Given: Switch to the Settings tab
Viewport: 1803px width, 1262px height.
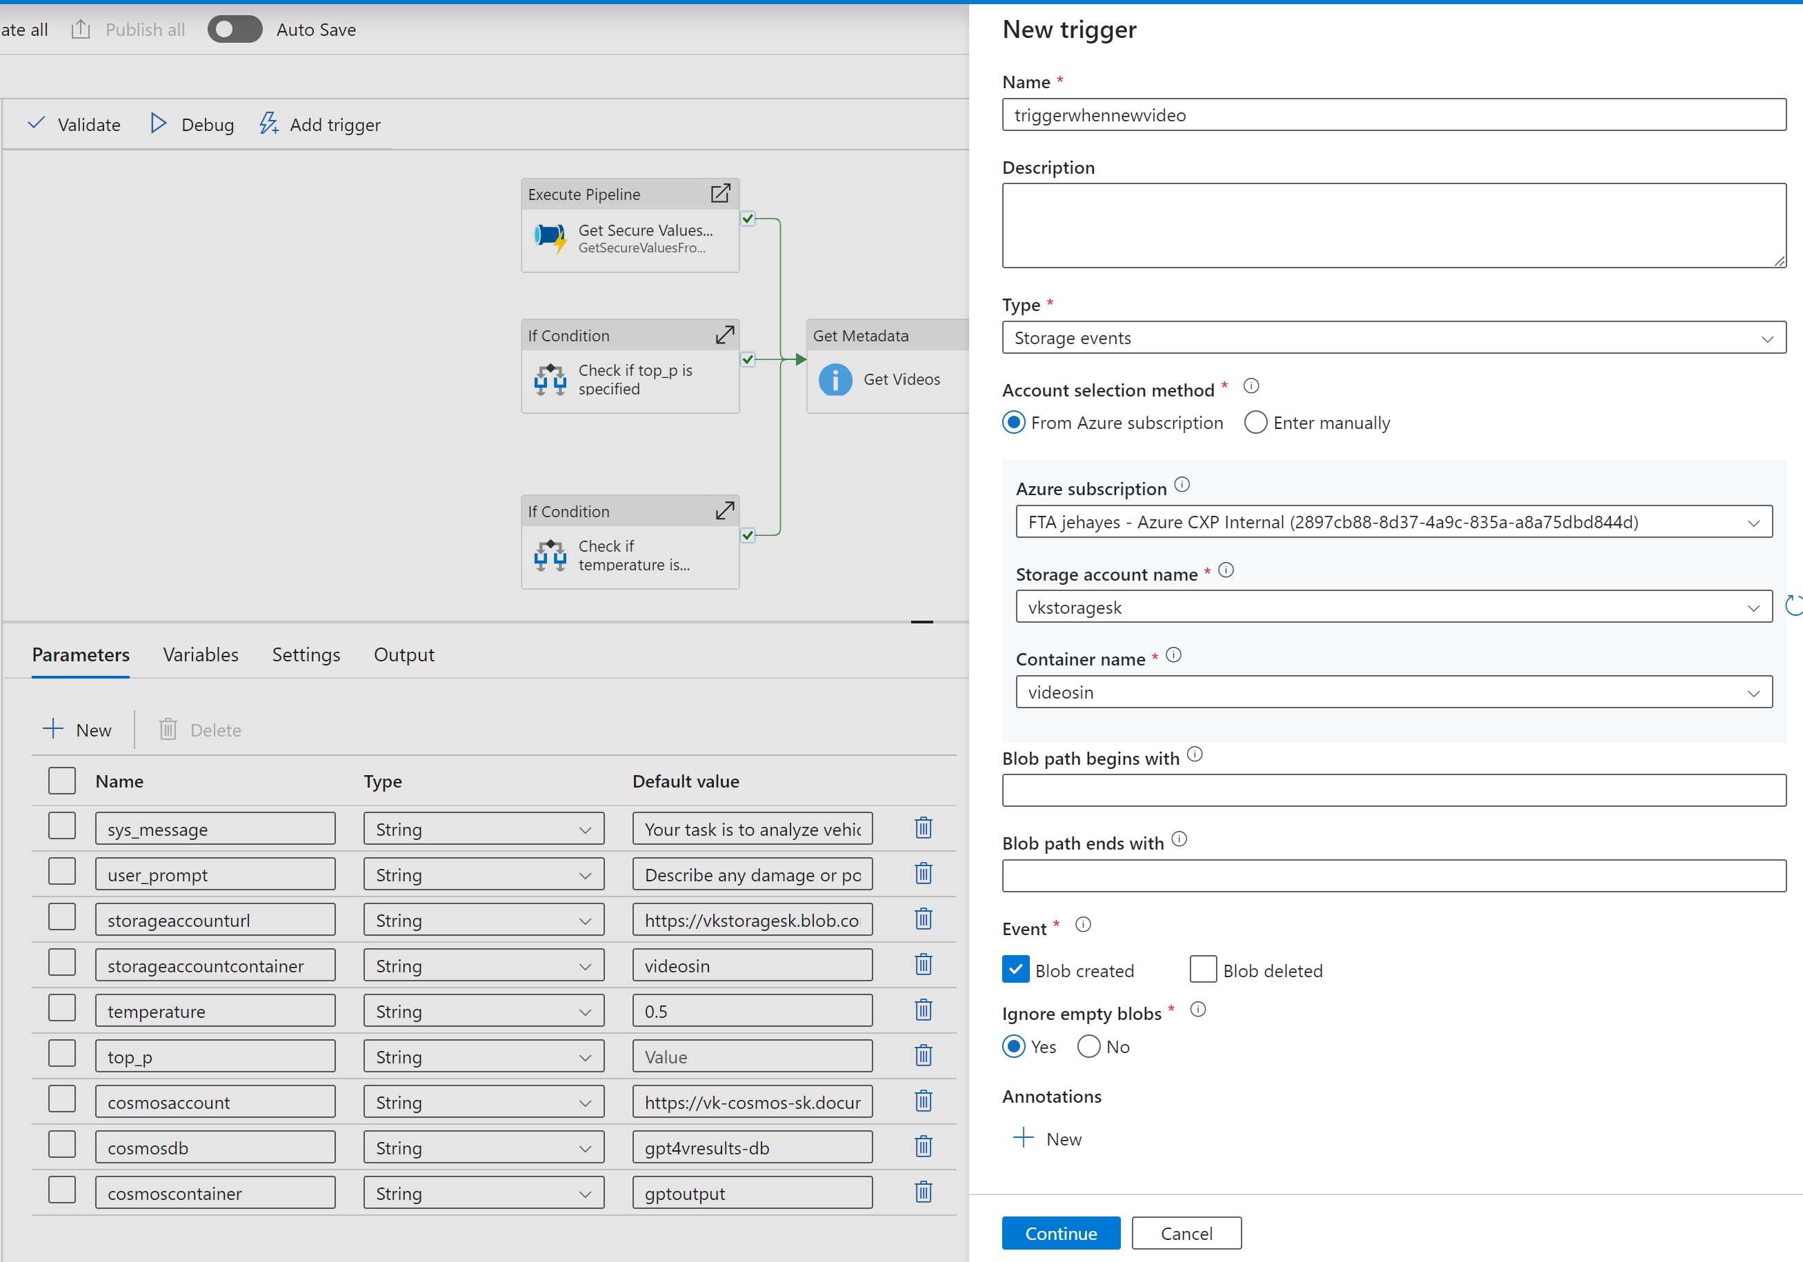Looking at the screenshot, I should [x=306, y=655].
